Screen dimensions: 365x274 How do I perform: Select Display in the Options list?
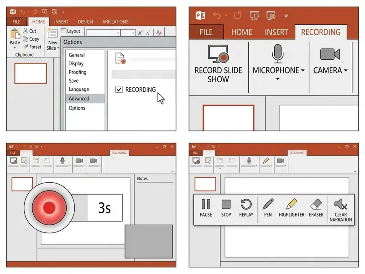pos(76,63)
